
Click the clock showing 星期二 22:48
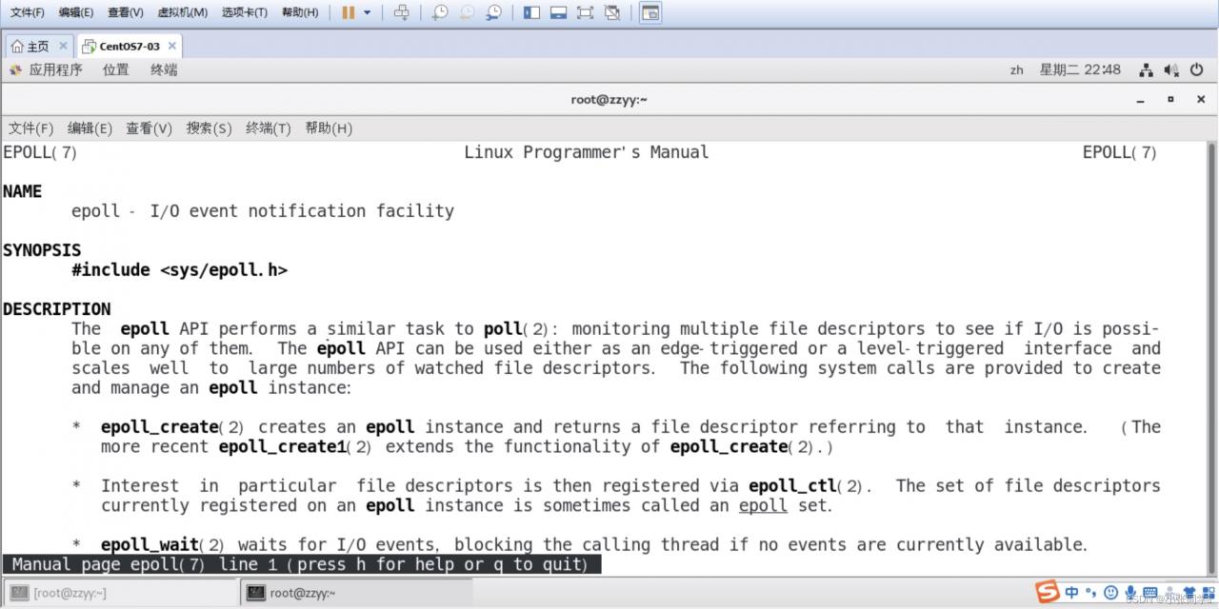point(1080,69)
